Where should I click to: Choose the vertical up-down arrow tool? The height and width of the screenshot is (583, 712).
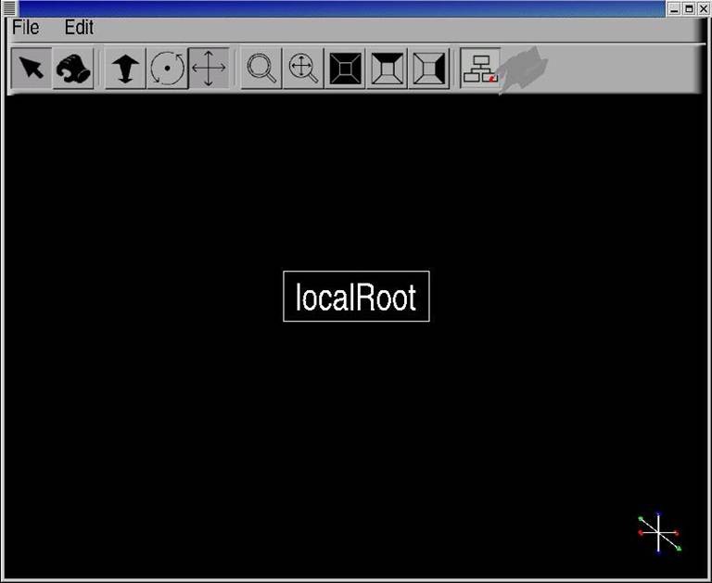coord(125,68)
